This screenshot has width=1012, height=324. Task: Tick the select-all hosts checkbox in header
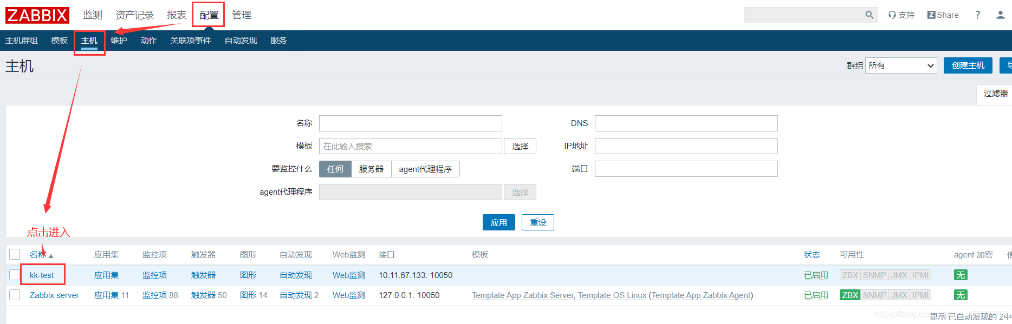pos(15,254)
